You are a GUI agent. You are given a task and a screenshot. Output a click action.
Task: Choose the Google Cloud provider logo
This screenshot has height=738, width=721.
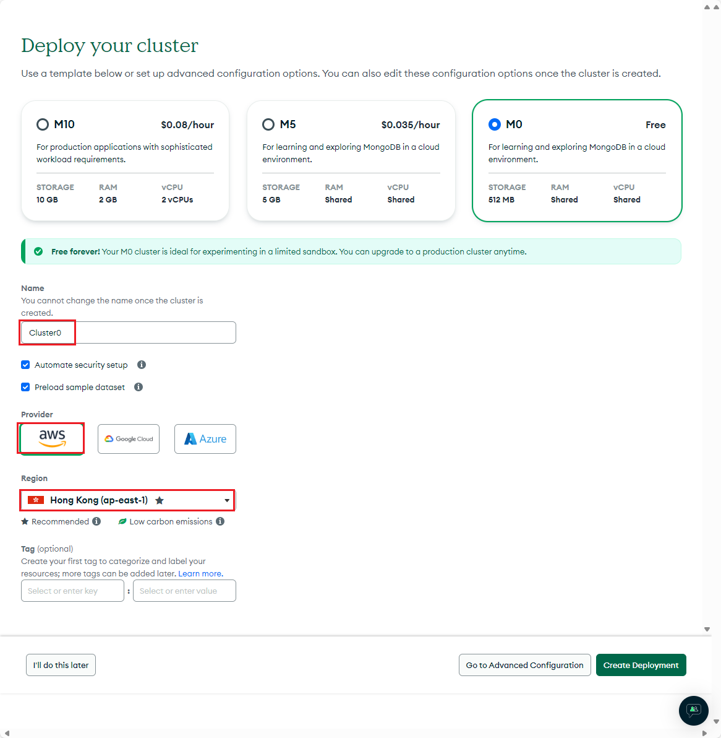(129, 439)
